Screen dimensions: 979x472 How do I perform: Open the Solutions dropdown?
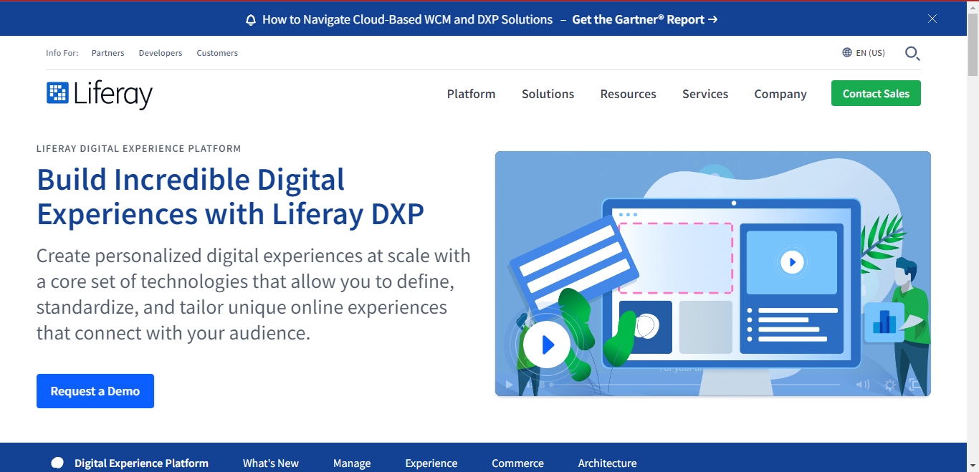click(548, 94)
